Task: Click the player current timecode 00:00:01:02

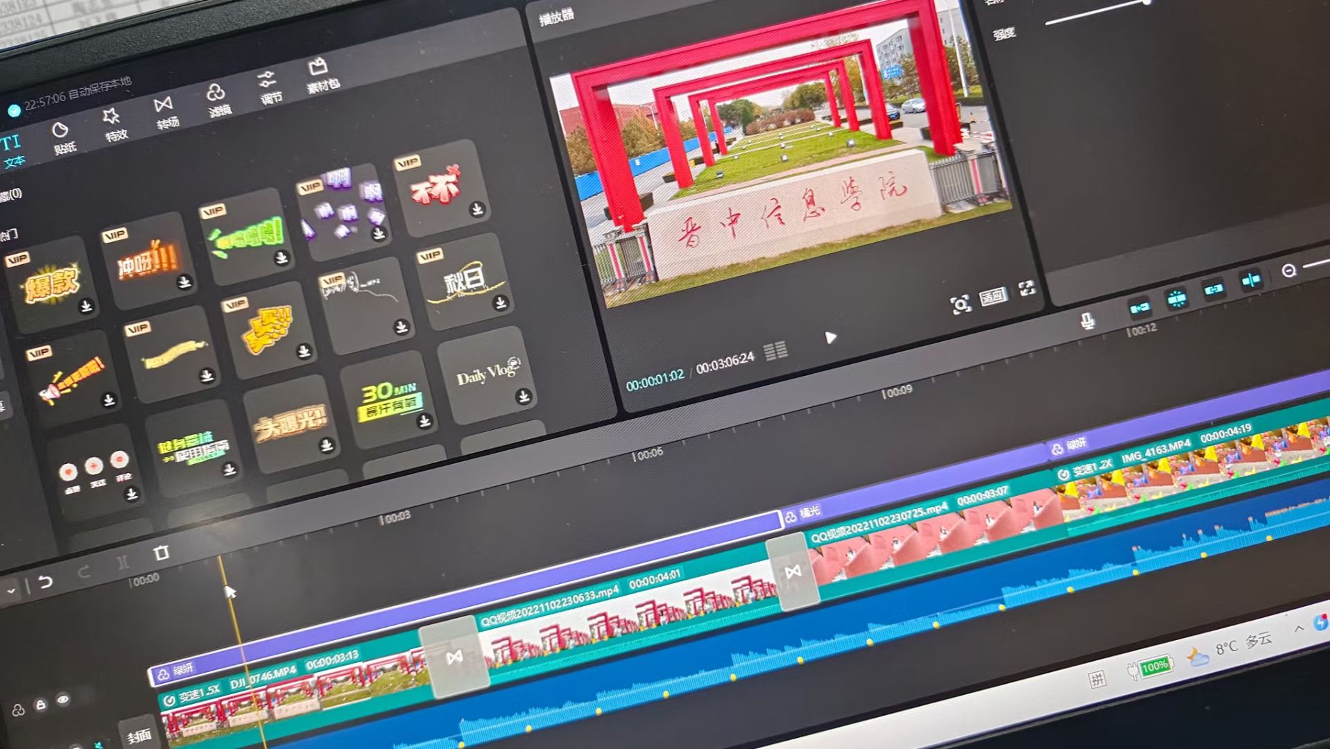Action: [655, 380]
